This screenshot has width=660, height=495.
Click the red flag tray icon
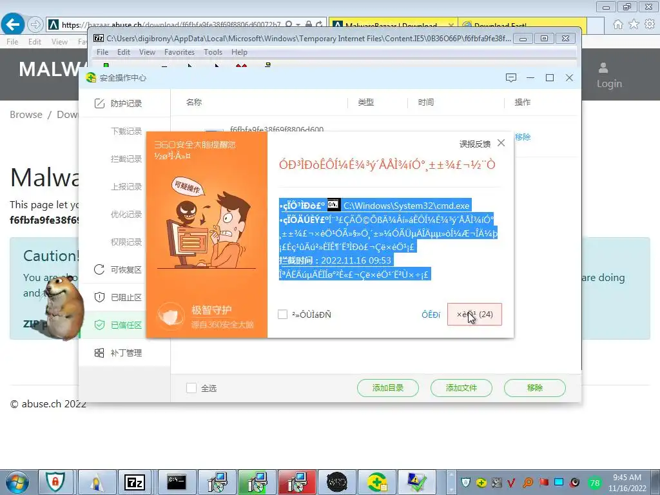pos(544,482)
